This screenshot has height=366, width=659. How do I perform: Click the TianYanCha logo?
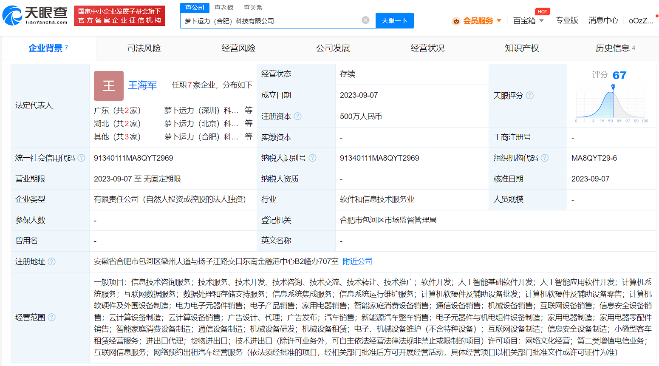pyautogui.click(x=35, y=16)
